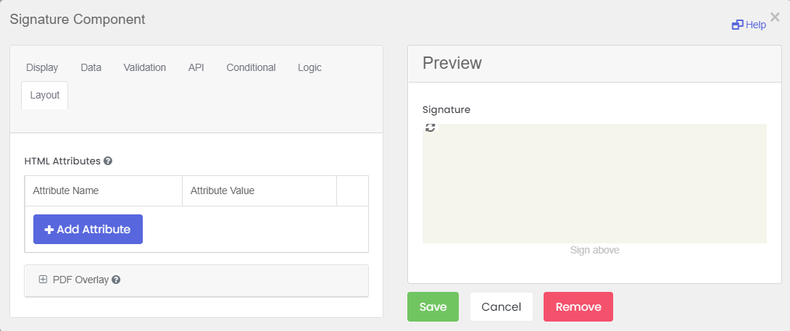Expand the PDF Overlay panel header

196,280
